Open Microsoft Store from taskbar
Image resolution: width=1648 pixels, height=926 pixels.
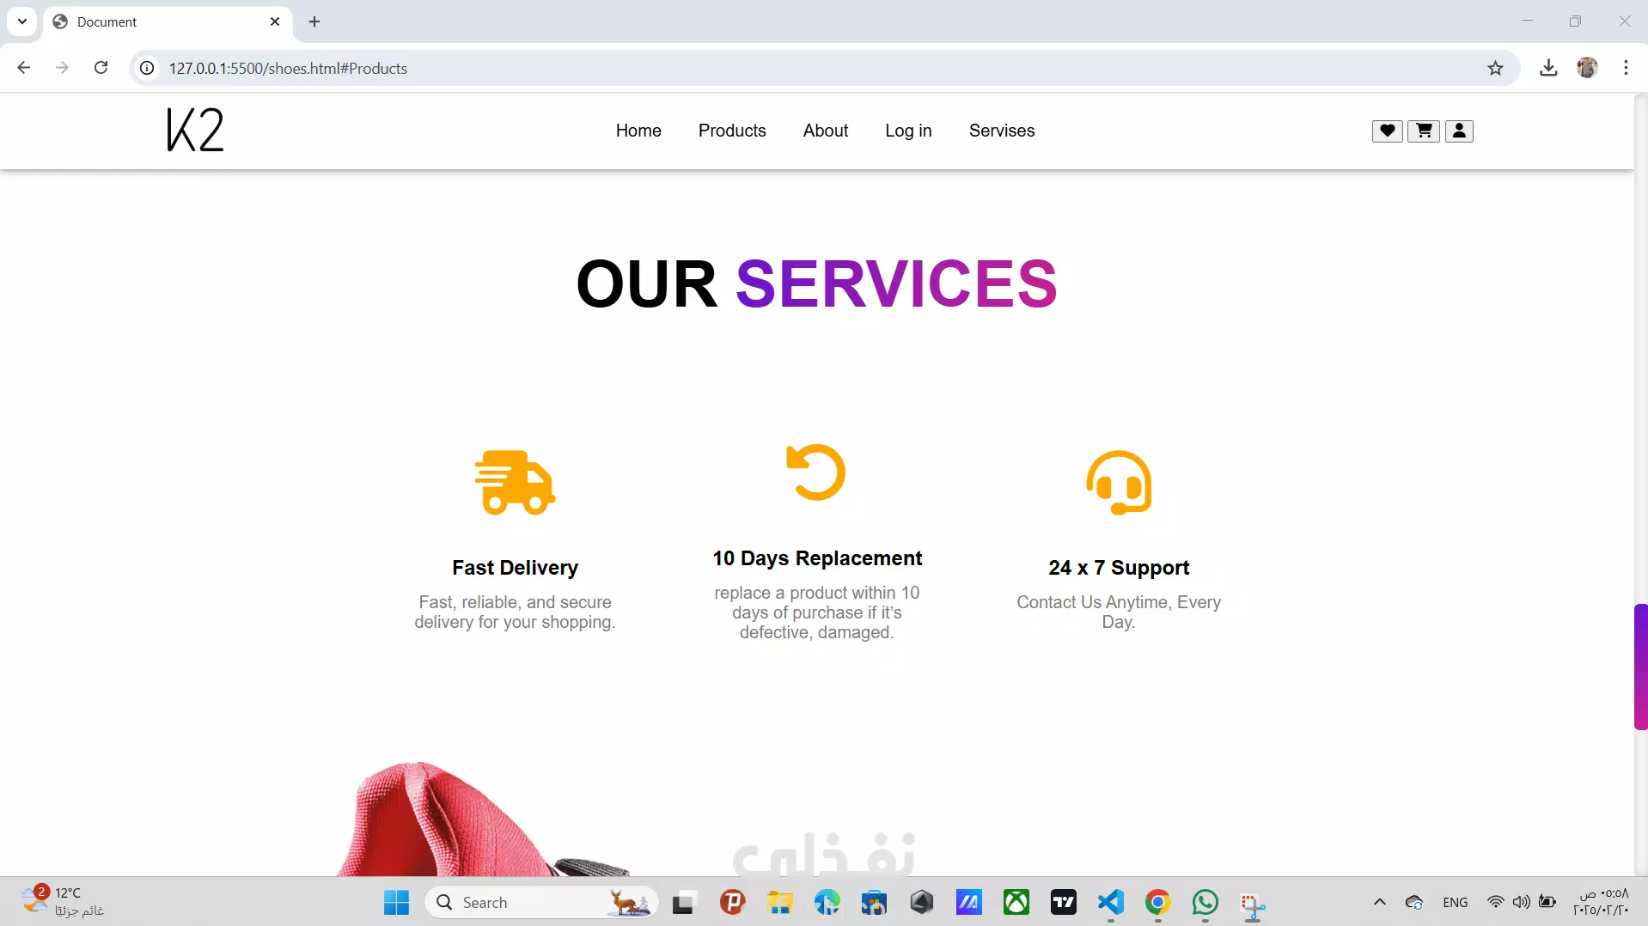point(874,902)
